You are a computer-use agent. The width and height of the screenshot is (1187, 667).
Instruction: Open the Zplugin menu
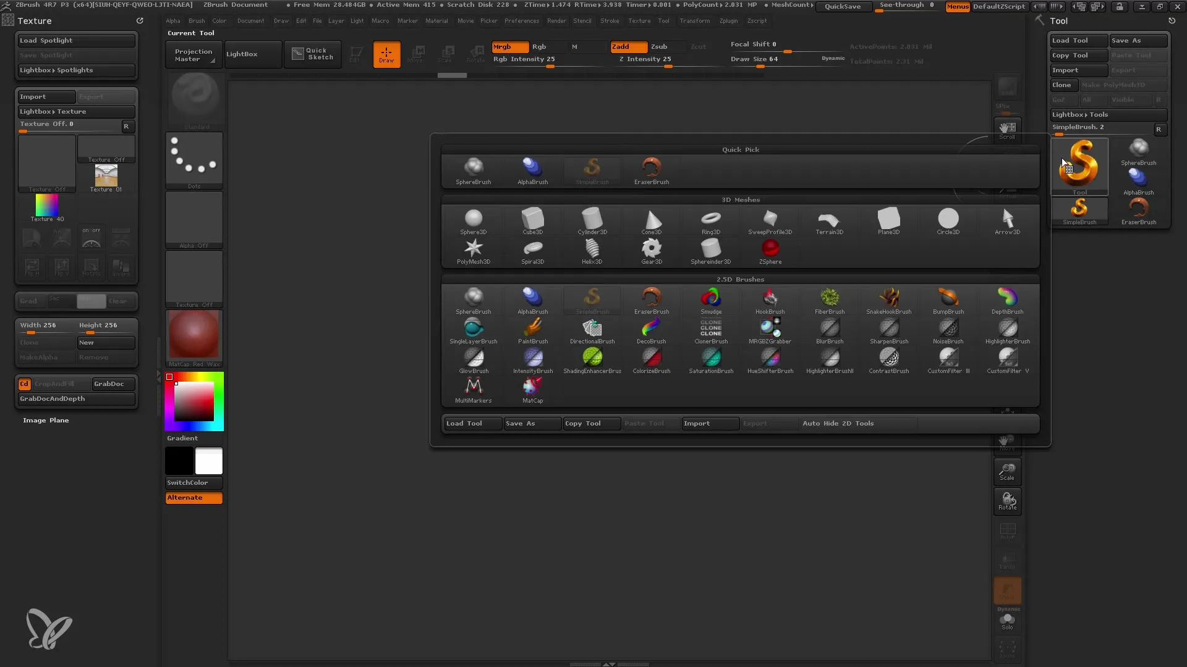click(x=728, y=21)
